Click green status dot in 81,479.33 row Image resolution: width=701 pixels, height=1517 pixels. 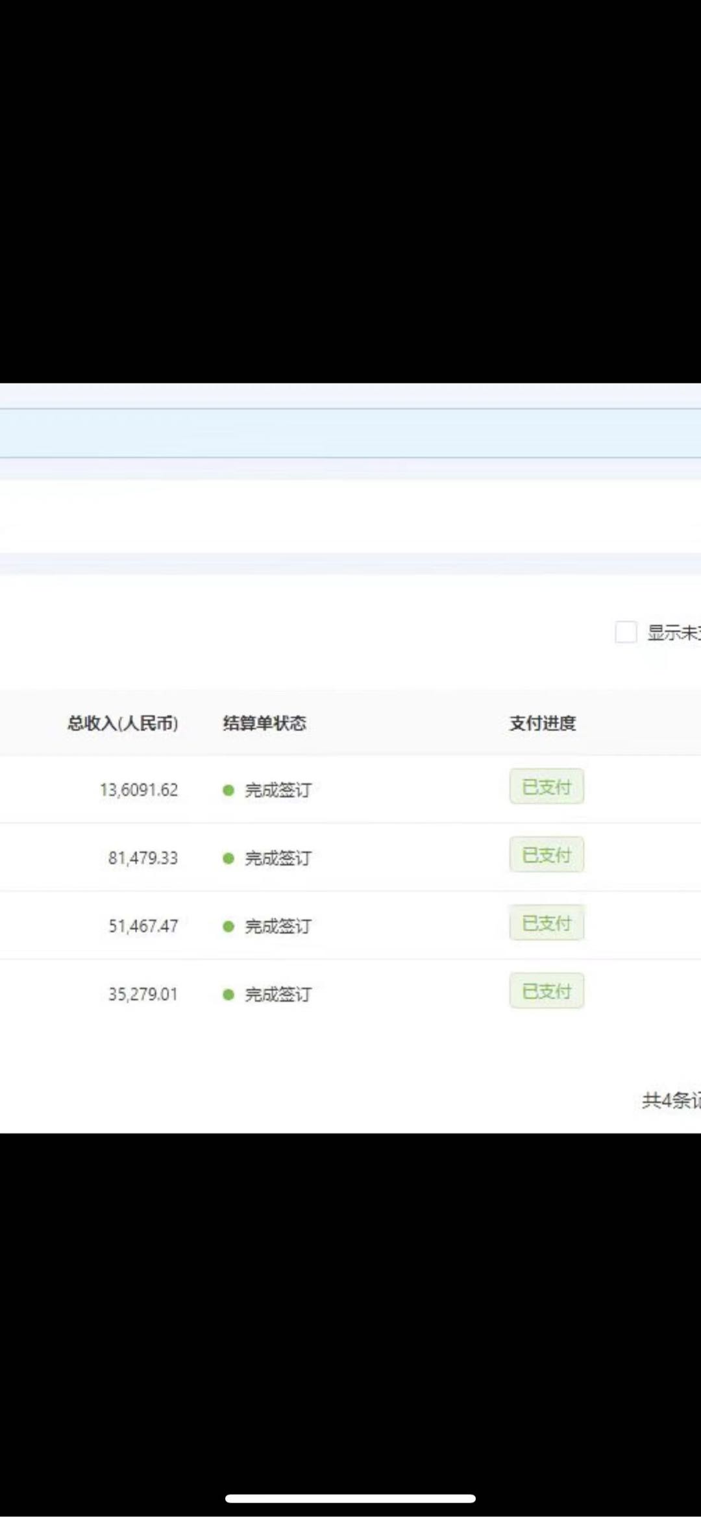228,858
